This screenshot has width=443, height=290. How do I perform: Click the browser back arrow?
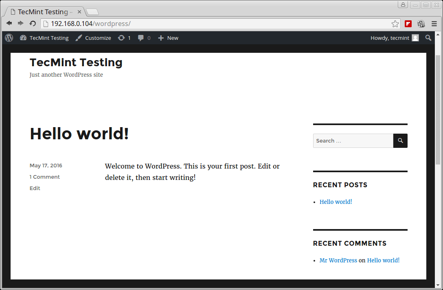tap(9, 24)
